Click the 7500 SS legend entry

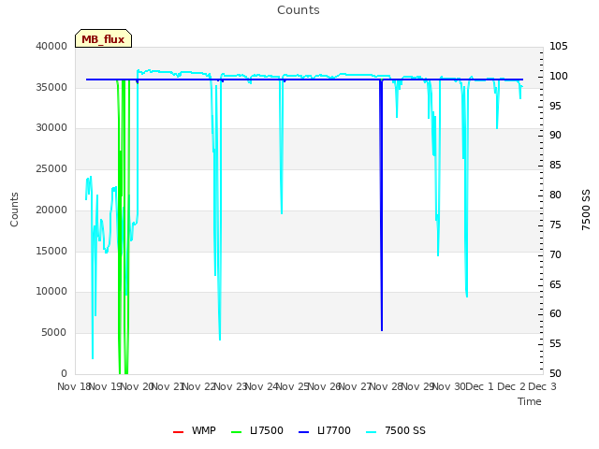coord(396,430)
